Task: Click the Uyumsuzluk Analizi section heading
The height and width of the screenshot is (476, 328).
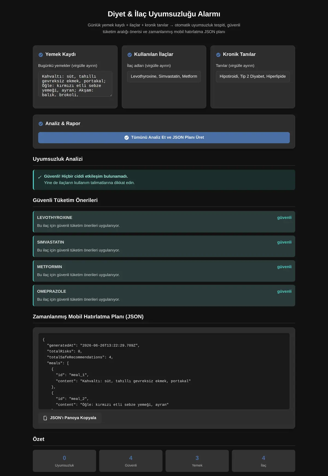Action: point(58,159)
